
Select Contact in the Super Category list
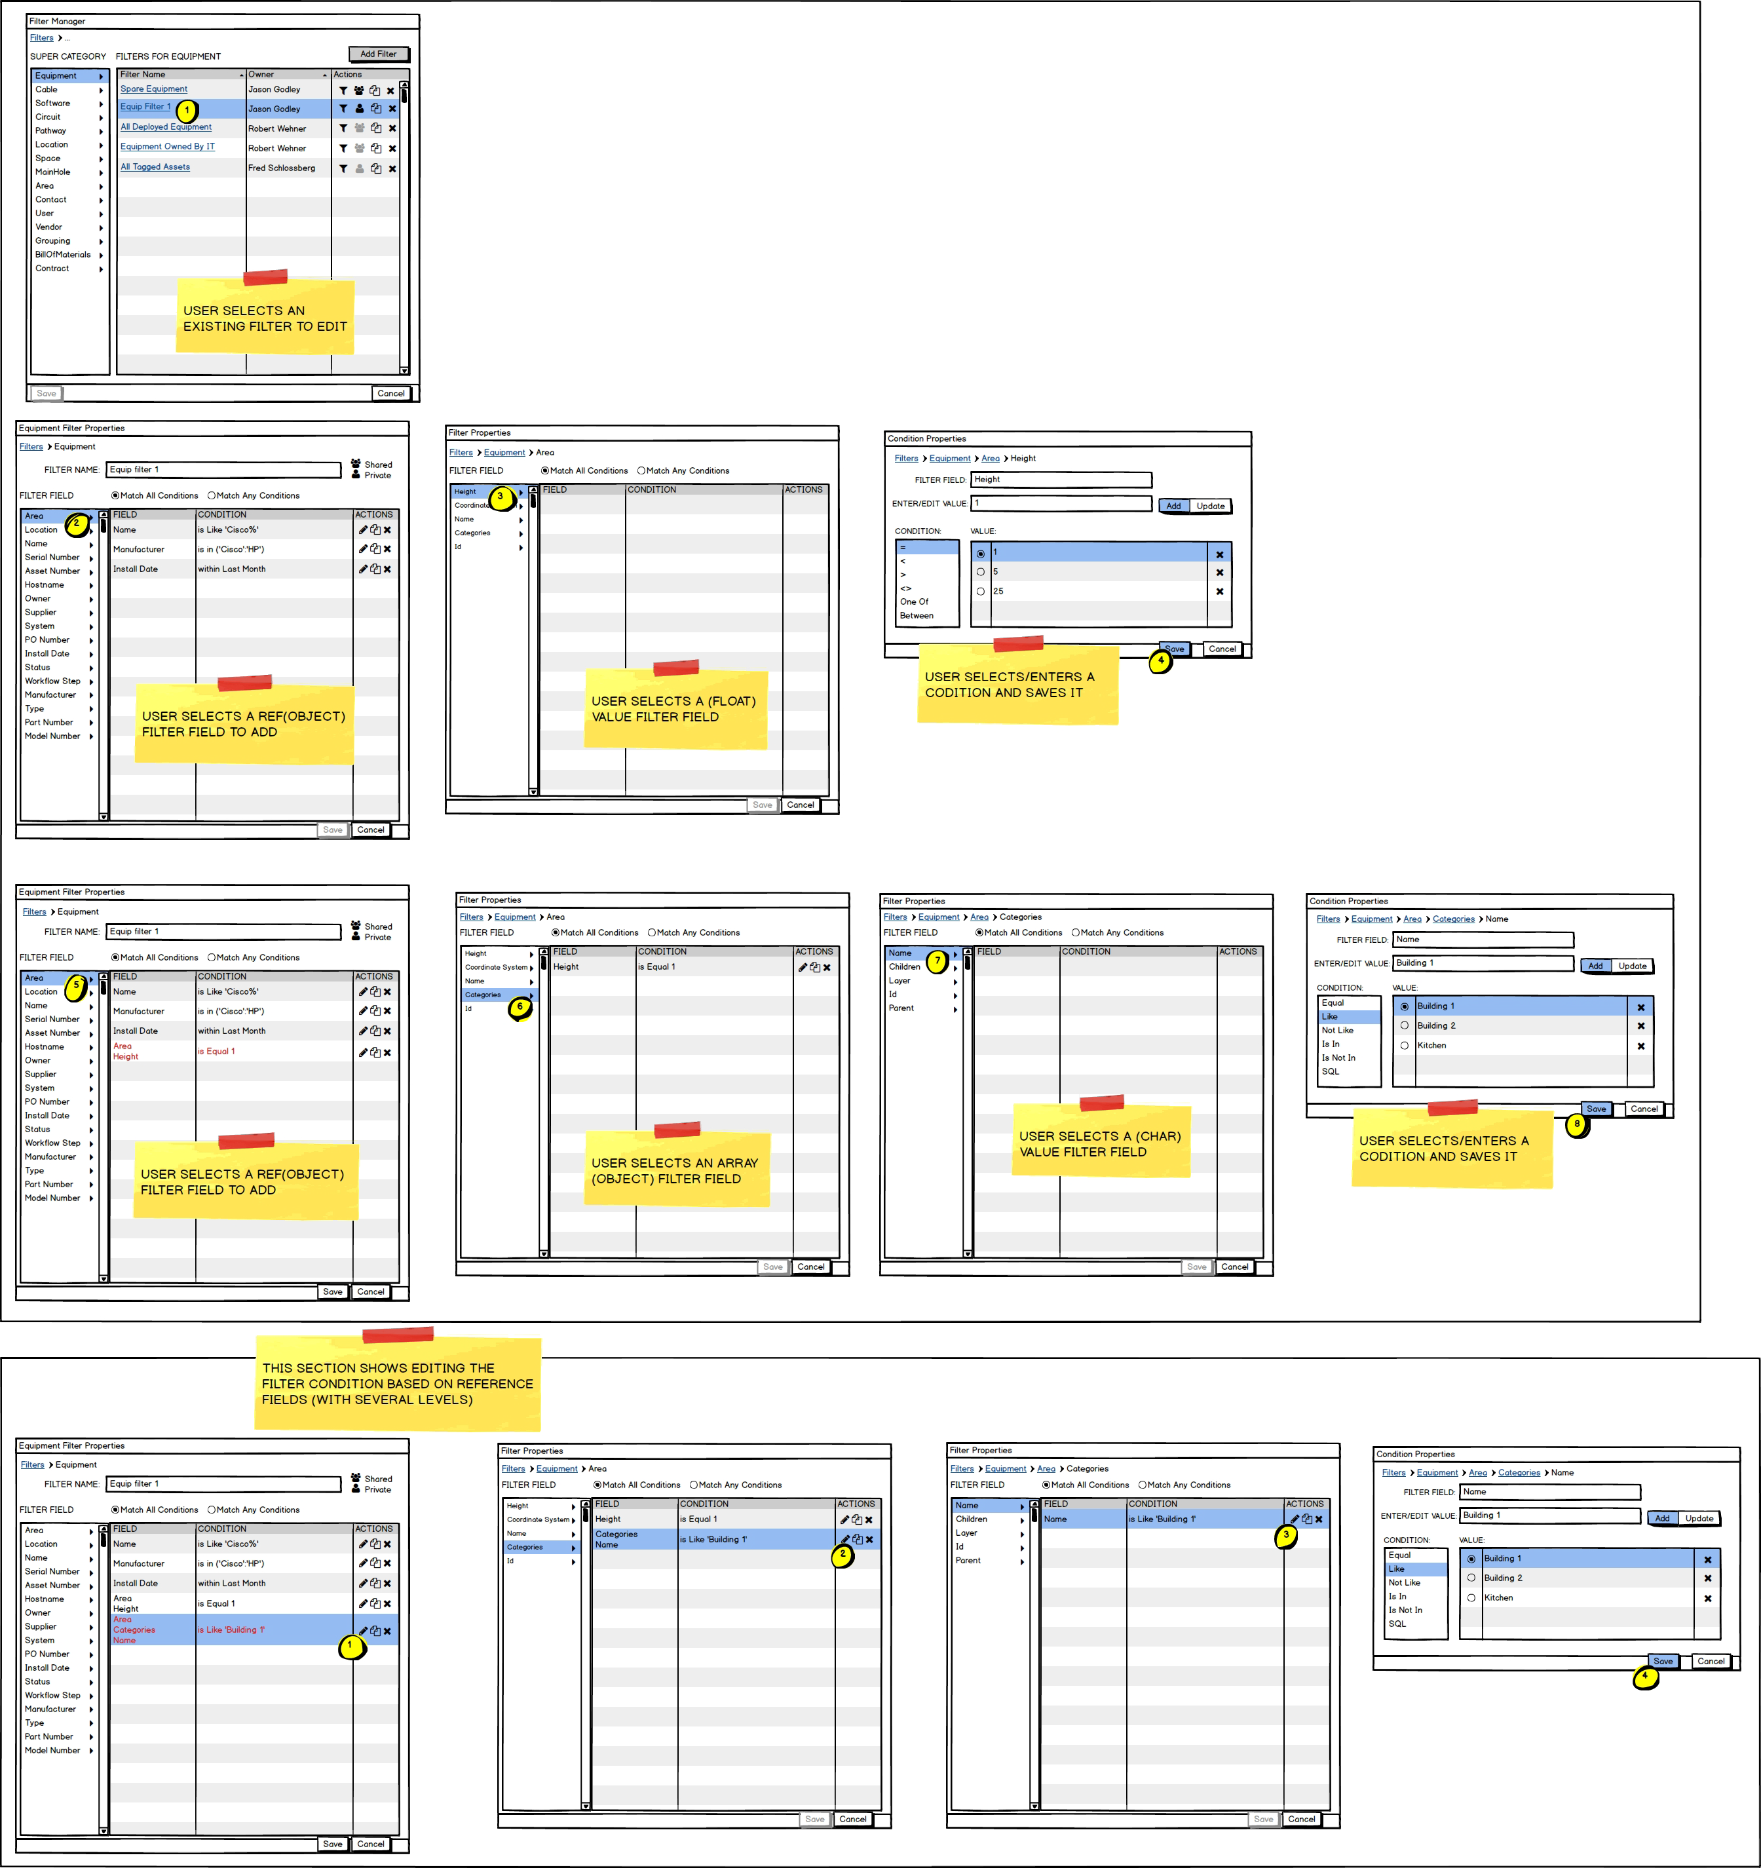(69, 199)
